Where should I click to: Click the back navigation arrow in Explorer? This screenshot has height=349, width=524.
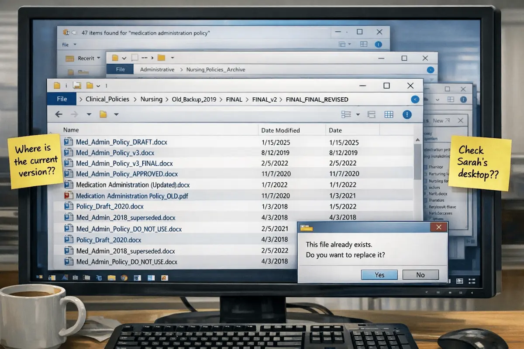(x=59, y=114)
